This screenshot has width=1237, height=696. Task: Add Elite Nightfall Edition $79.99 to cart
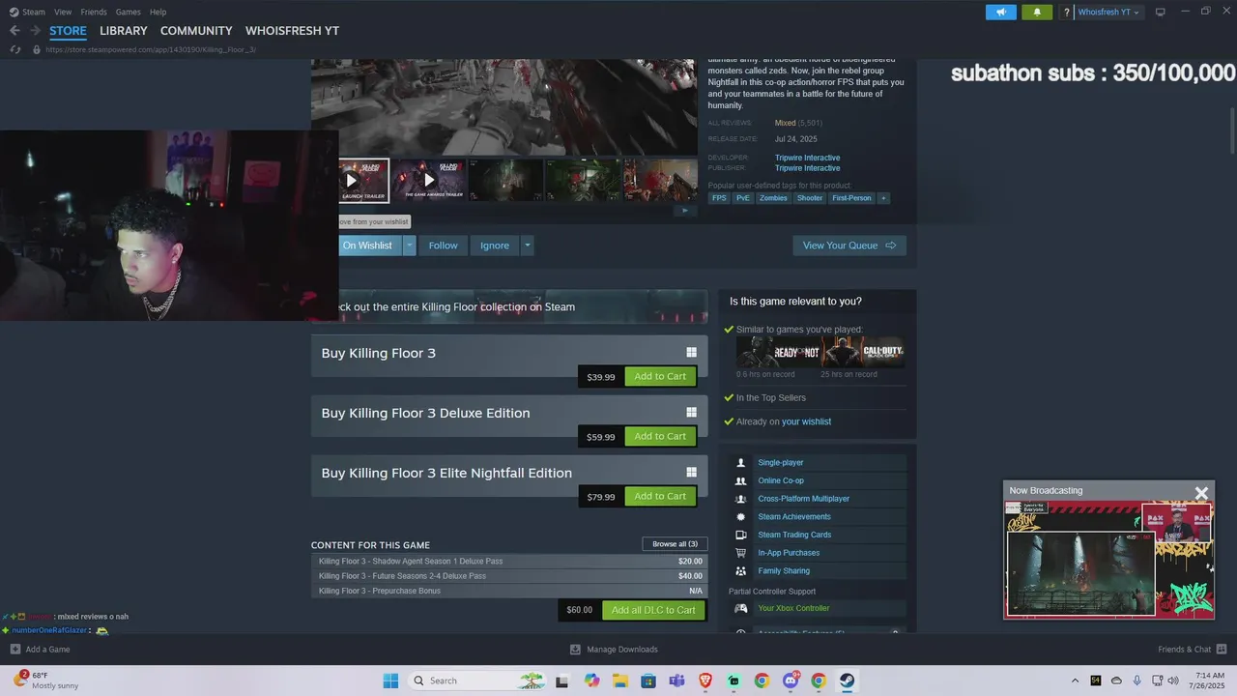click(660, 496)
